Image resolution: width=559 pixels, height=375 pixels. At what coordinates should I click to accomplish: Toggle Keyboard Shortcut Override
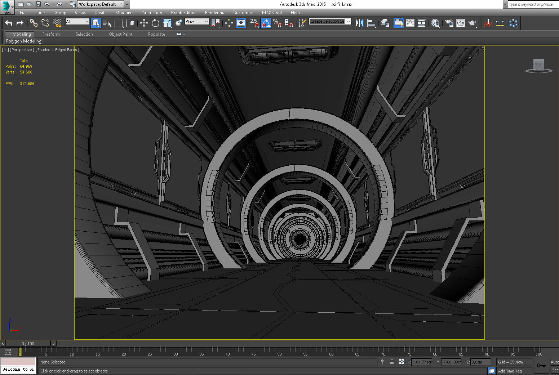(241, 23)
